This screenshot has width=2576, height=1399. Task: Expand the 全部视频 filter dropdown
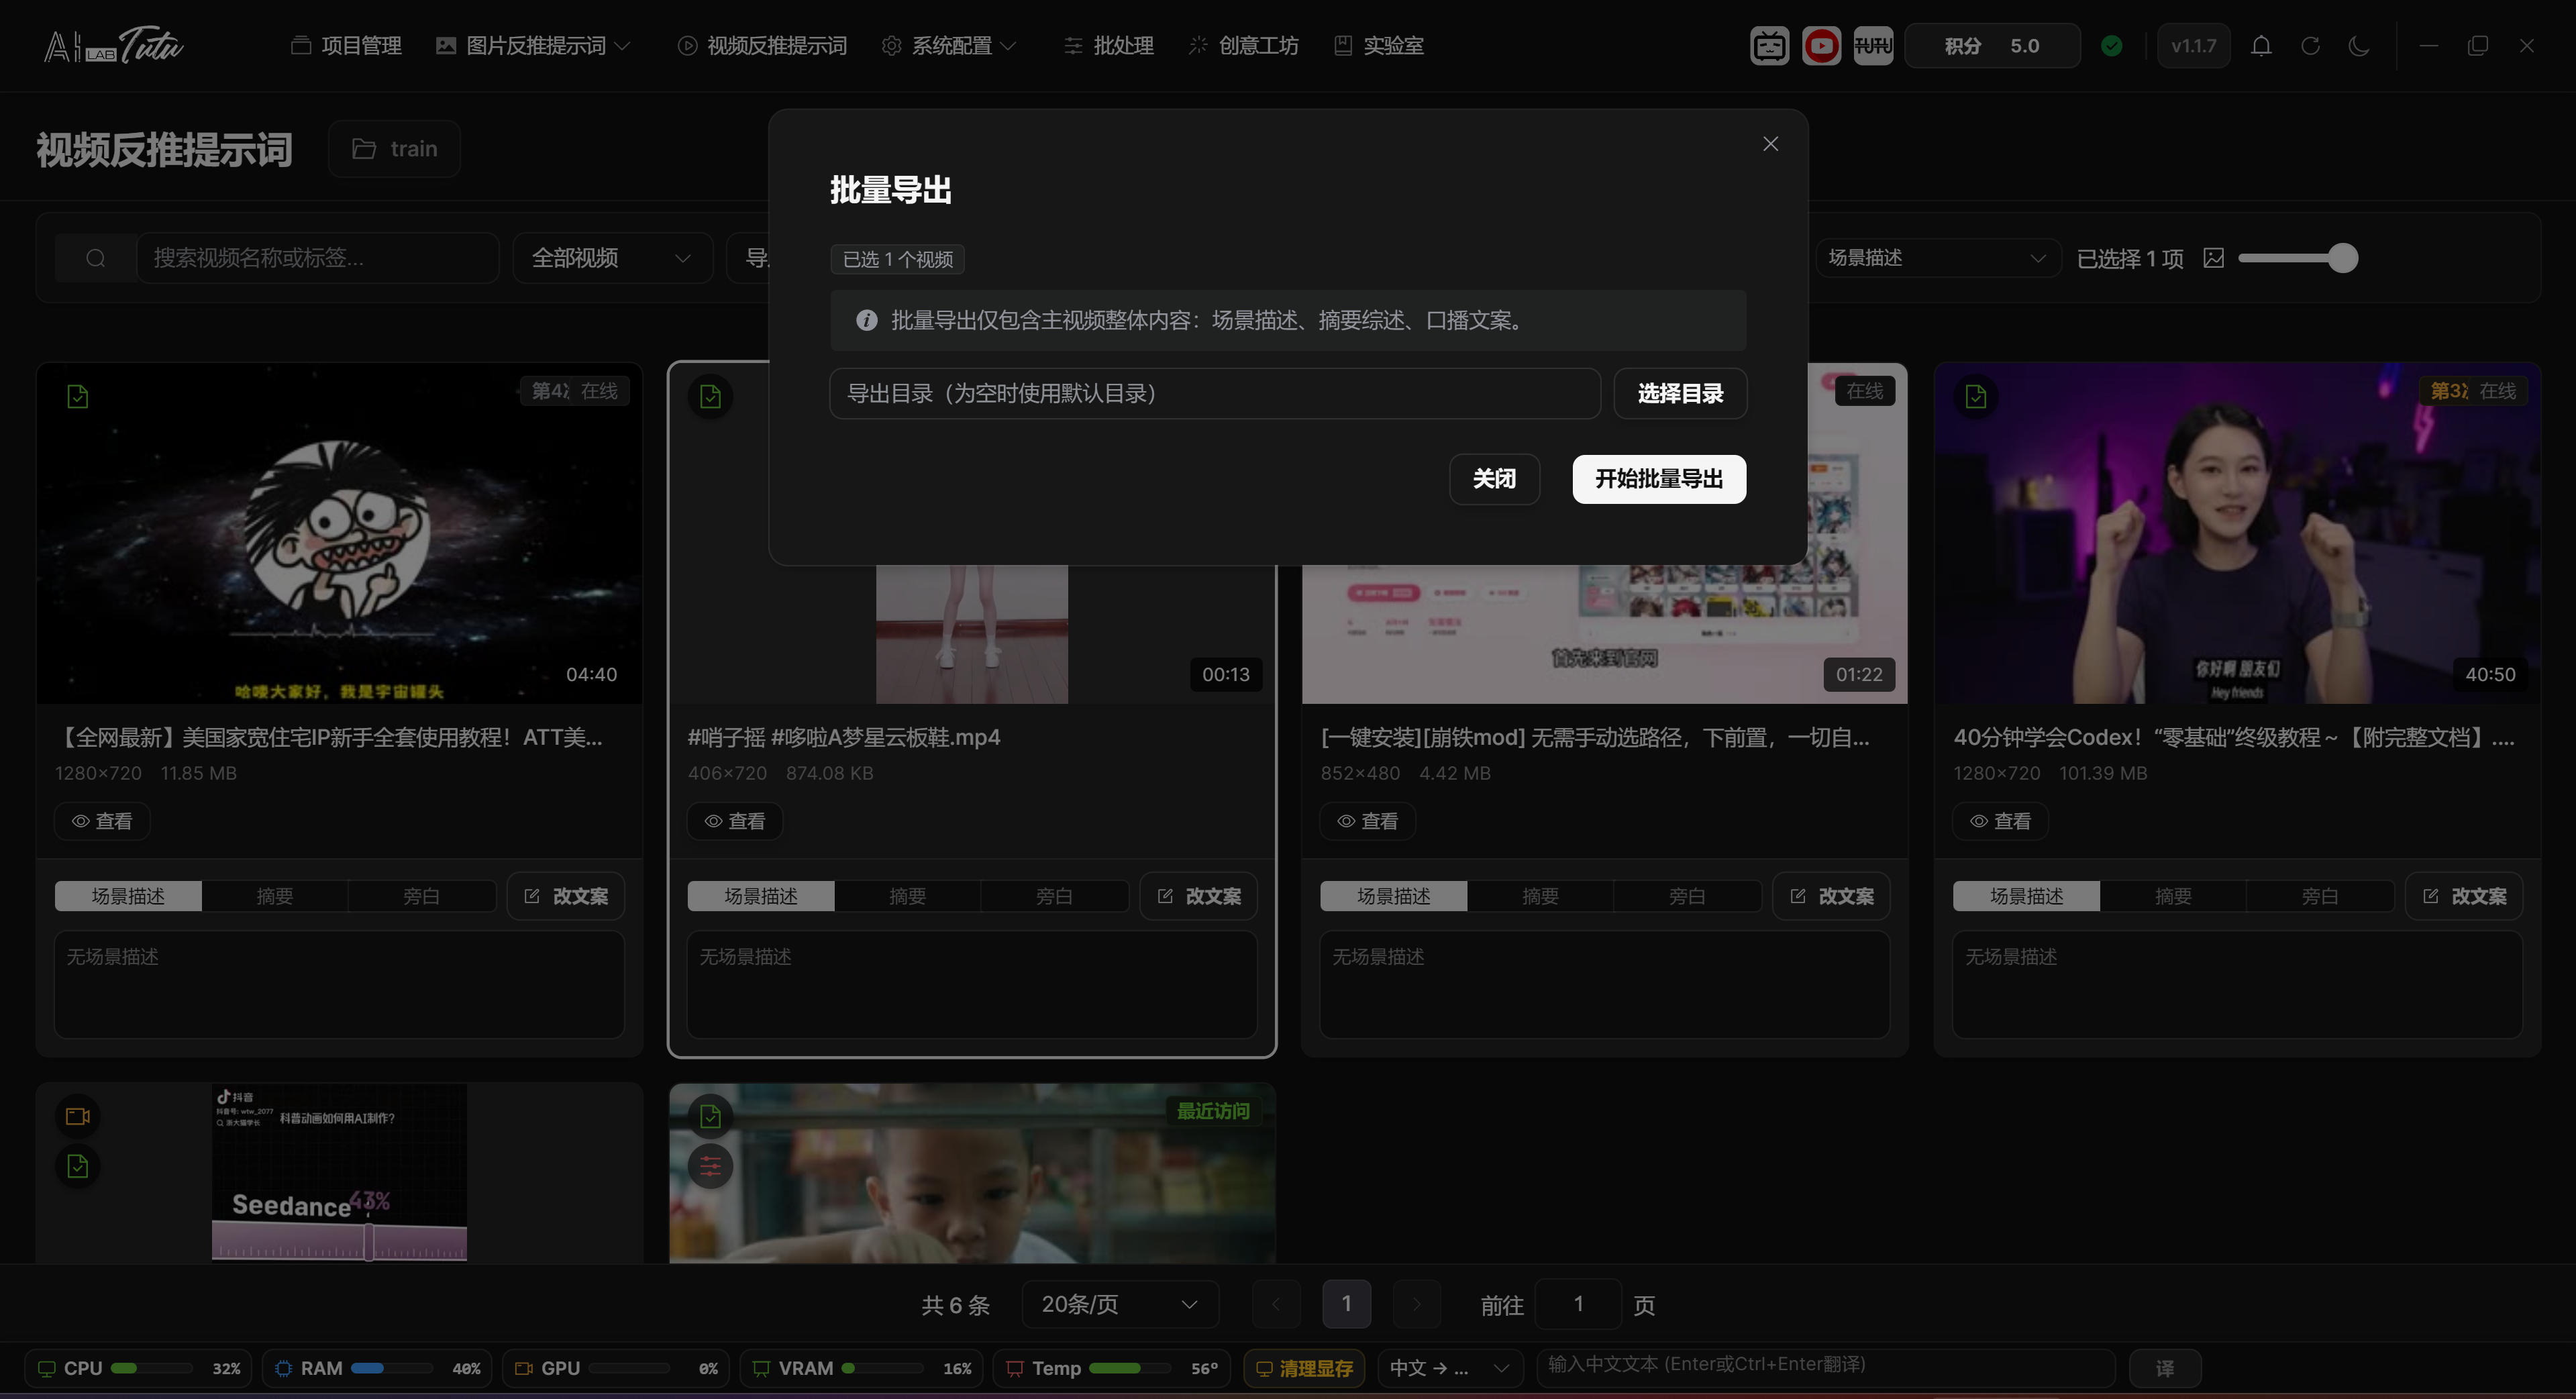(612, 258)
